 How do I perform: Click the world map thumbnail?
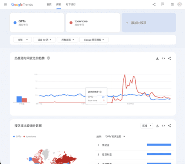pyautogui.click(x=52, y=157)
